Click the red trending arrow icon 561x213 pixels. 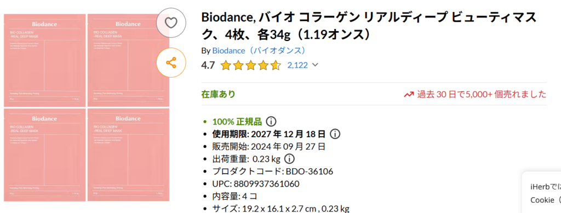[x=409, y=94]
